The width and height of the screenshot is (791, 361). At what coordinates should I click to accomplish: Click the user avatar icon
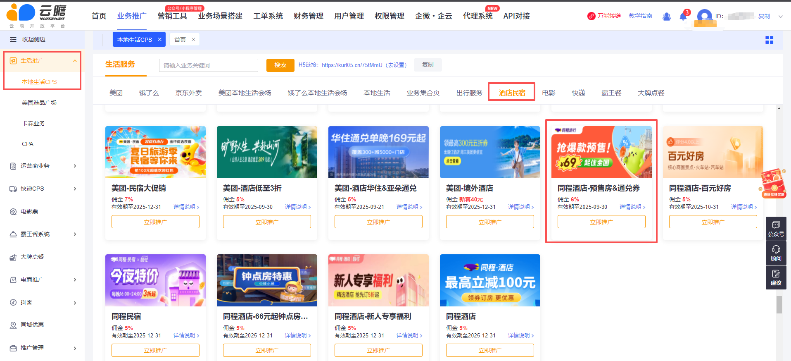click(705, 17)
